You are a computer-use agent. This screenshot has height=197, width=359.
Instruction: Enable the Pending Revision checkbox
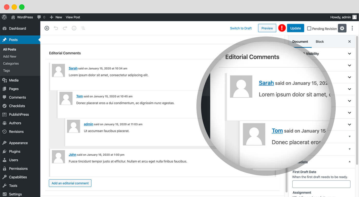pyautogui.click(x=309, y=28)
